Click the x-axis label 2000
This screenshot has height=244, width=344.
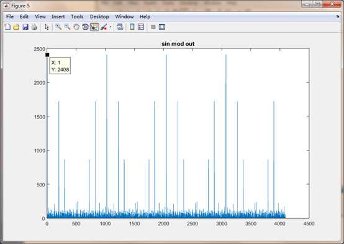click(163, 224)
